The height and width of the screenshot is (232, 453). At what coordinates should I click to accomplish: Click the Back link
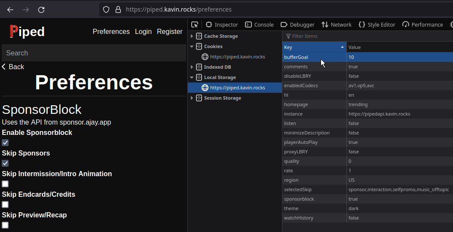click(x=13, y=67)
